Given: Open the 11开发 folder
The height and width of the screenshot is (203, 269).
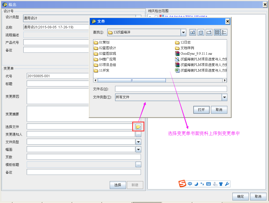Looking at the screenshot, I should tap(102, 70).
